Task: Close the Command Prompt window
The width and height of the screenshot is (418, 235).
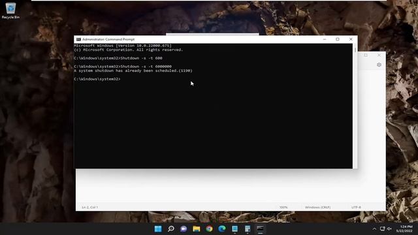Action: (351, 39)
